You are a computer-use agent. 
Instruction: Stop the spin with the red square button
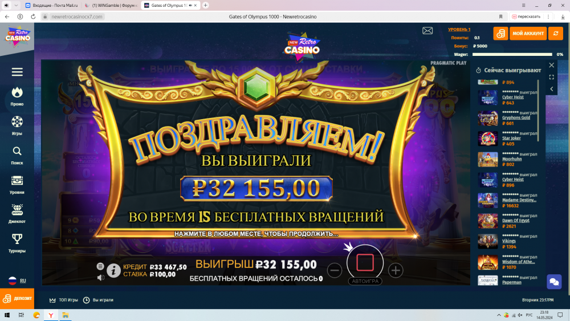tap(365, 262)
